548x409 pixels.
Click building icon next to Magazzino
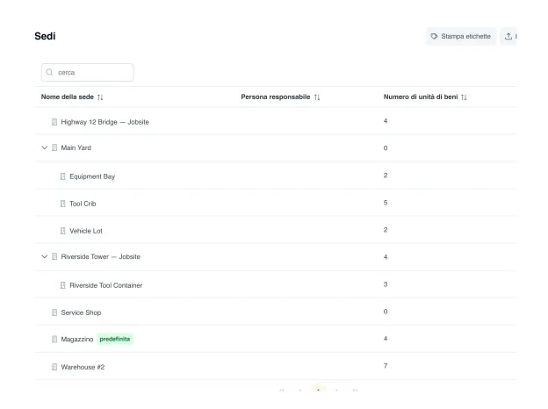[x=54, y=339]
